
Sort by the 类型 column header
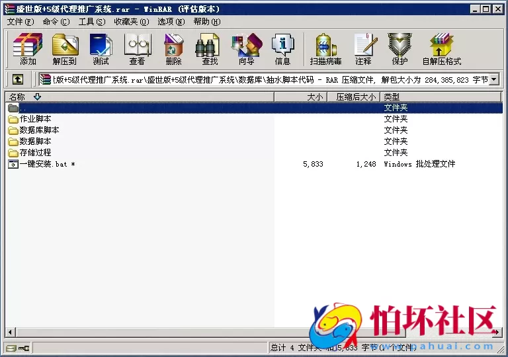[441, 97]
